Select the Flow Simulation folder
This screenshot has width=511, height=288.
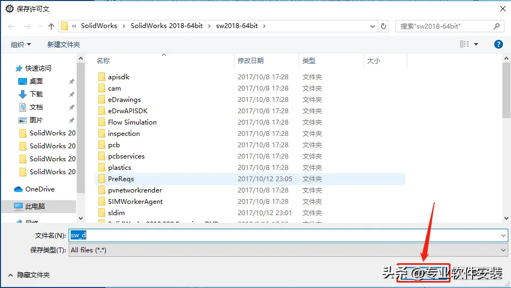click(x=132, y=122)
